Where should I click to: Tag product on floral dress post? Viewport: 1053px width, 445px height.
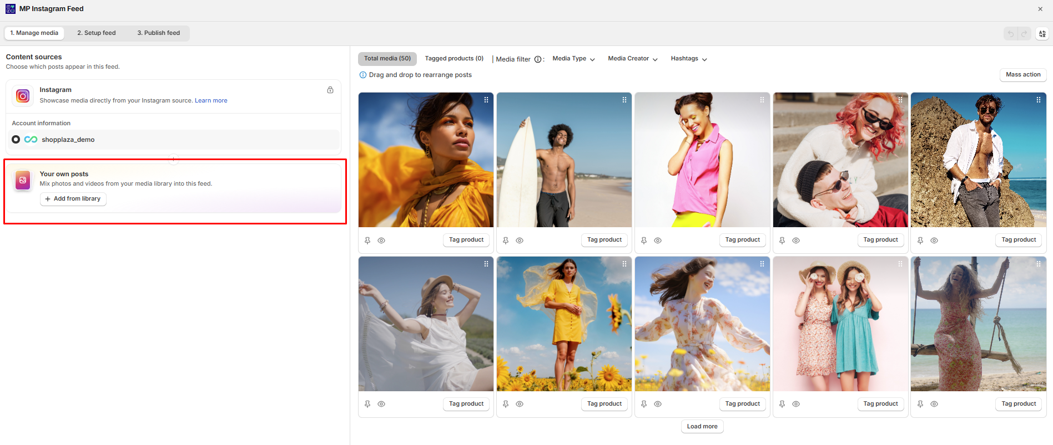742,404
